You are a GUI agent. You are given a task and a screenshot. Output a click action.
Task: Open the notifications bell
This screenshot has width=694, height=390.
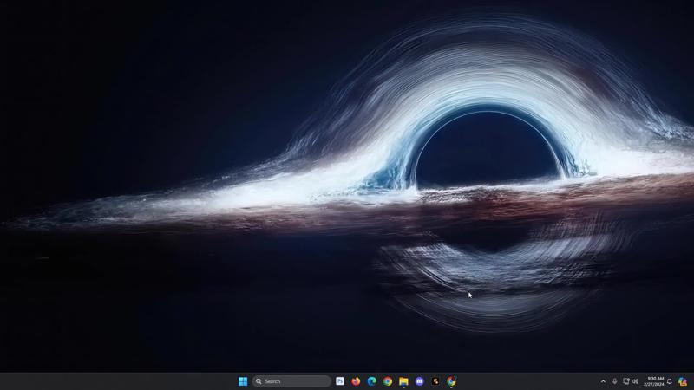(x=670, y=381)
